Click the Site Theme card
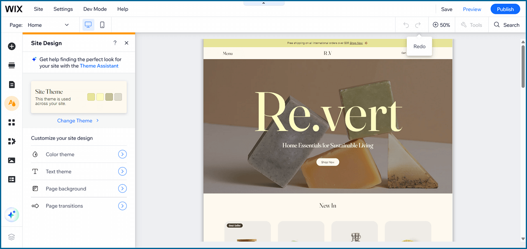Viewport: 527px width, 249px height. [x=79, y=97]
